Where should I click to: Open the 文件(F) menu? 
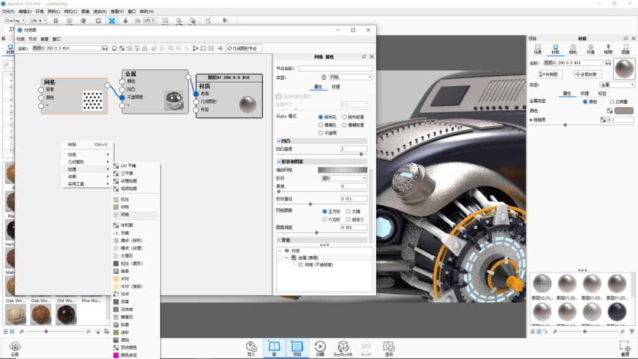click(x=8, y=11)
